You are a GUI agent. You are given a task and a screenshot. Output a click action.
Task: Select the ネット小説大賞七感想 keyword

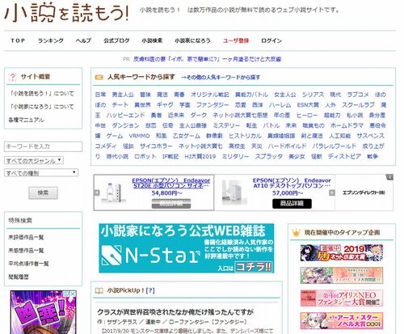click(240, 115)
